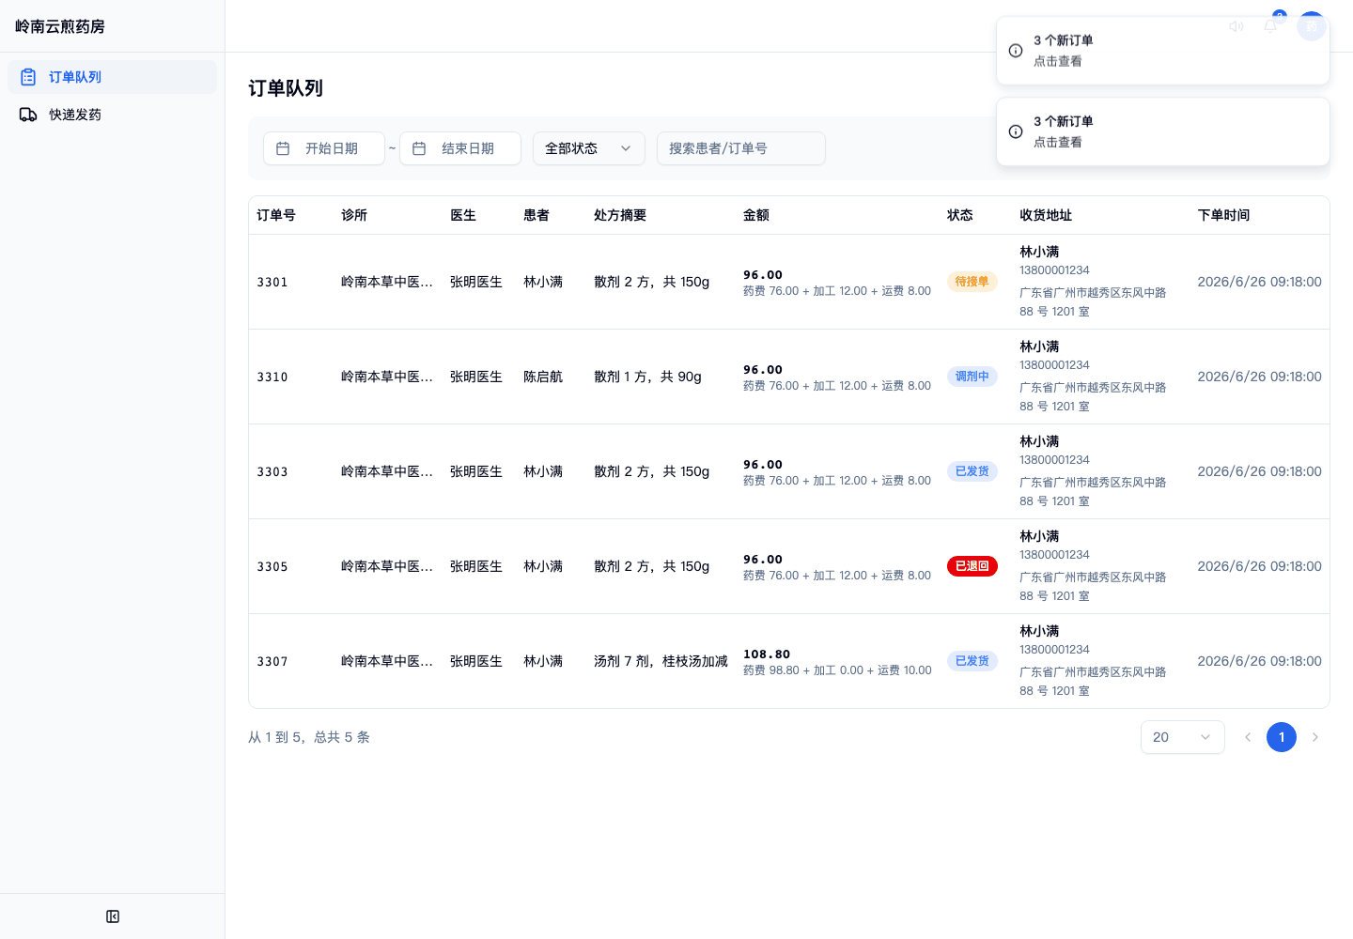Image resolution: width=1353 pixels, height=939 pixels.
Task: Click order number 3305
Action: click(272, 566)
